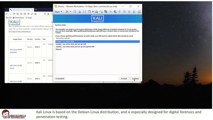
Task: Reload the page in the browser
Action: 14,14
